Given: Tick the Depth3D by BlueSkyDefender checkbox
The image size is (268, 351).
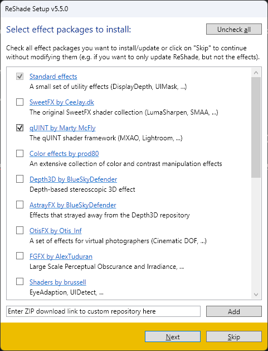Looking at the screenshot, I should [20, 179].
